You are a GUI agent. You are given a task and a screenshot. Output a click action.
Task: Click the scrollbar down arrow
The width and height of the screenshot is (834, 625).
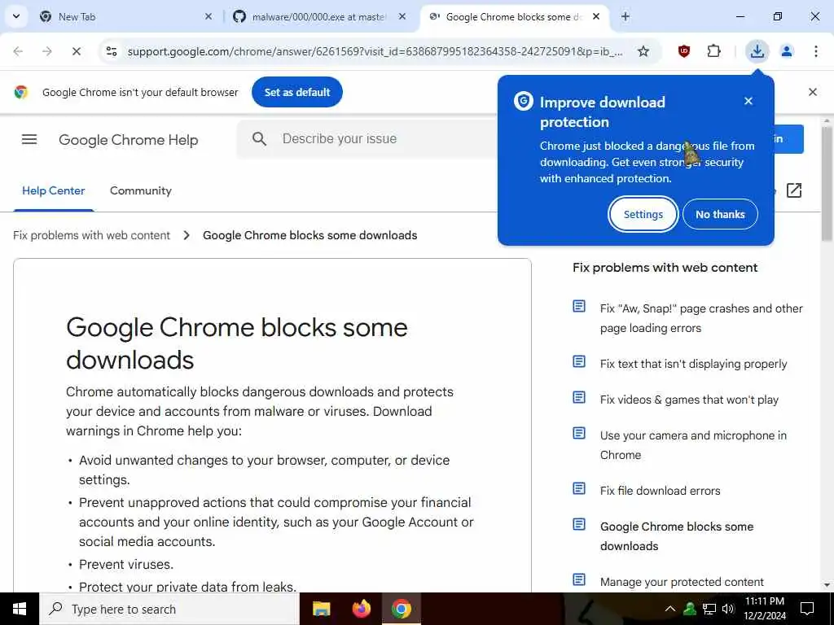[827, 585]
